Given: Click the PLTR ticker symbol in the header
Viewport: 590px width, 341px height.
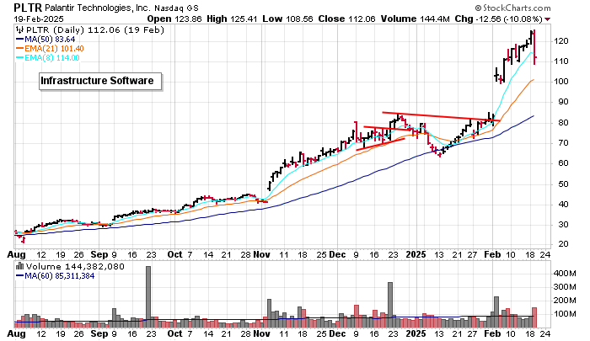Looking at the screenshot, I should [x=28, y=7].
